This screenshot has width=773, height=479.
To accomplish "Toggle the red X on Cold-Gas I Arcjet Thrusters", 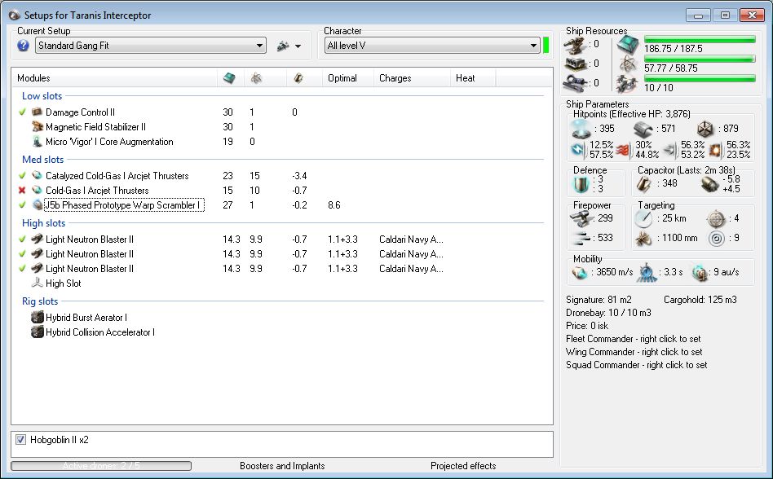I will click(x=22, y=191).
